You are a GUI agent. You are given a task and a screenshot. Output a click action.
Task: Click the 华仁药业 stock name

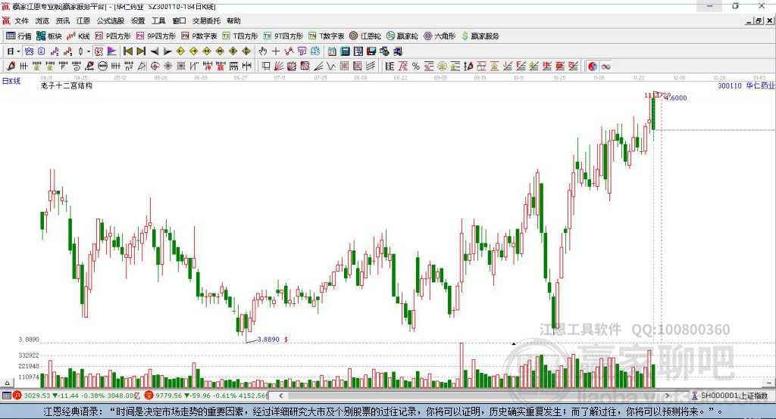(x=761, y=85)
